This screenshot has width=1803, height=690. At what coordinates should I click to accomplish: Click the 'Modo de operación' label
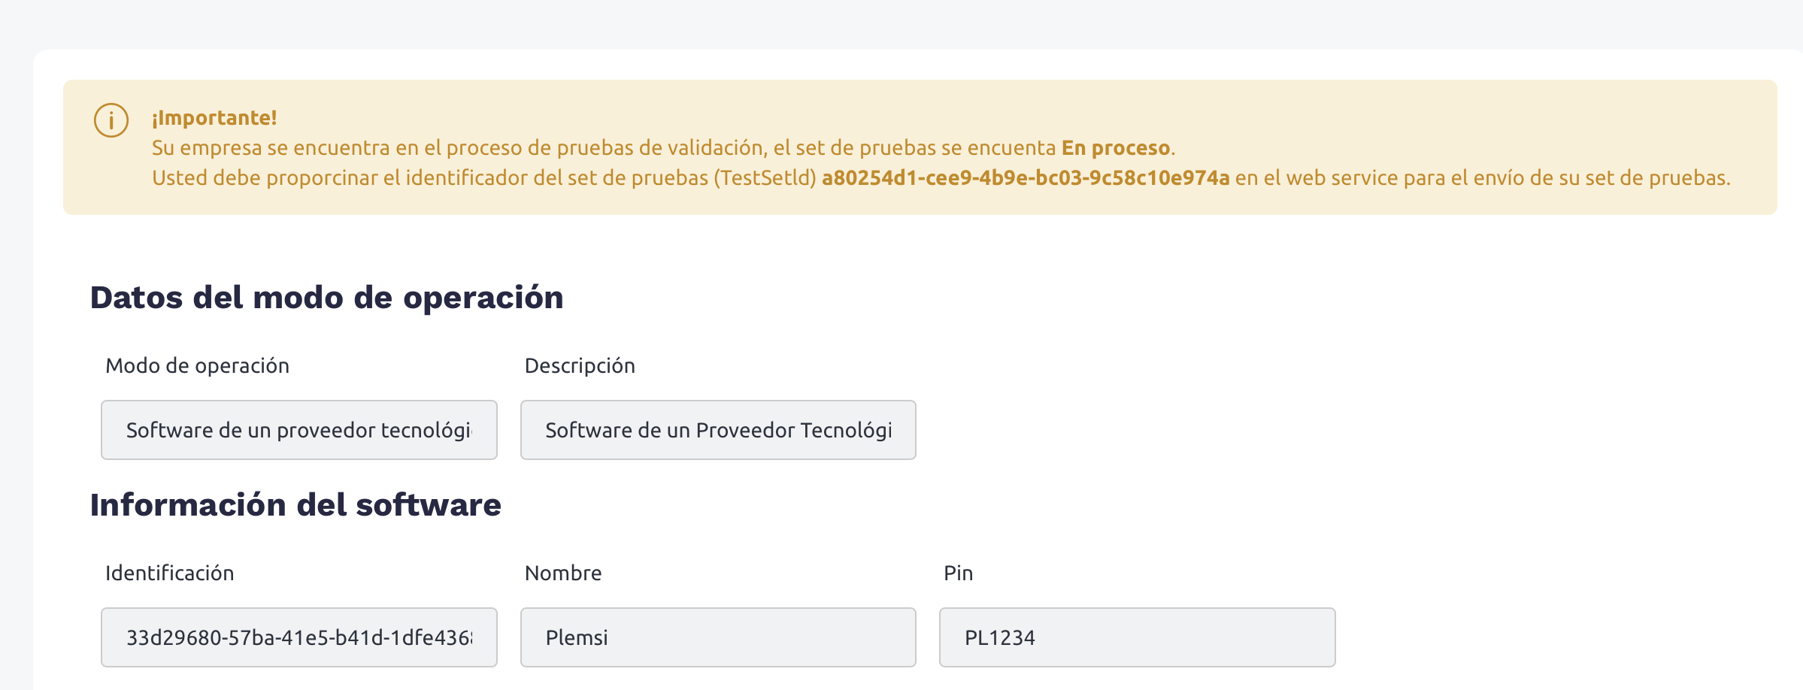197,366
